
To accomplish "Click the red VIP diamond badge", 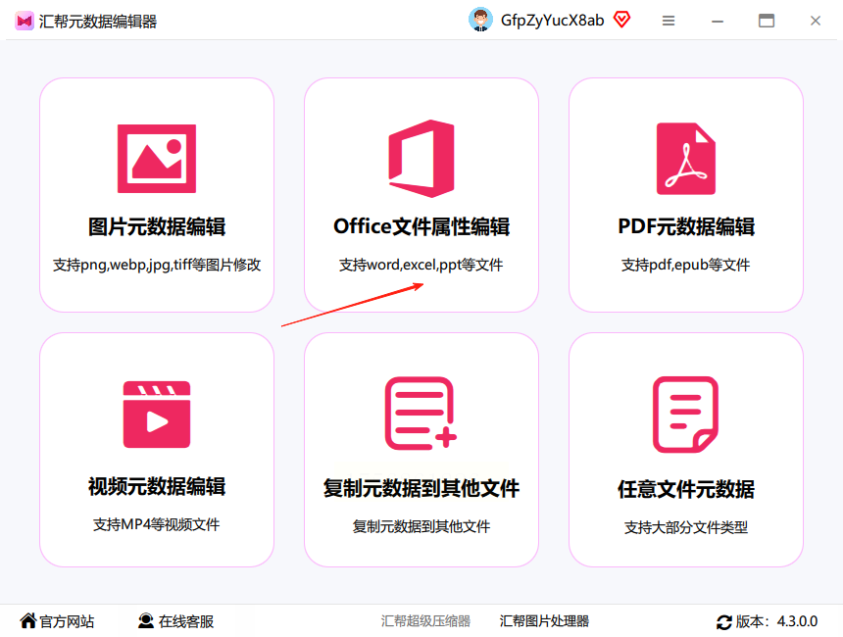I will point(621,20).
